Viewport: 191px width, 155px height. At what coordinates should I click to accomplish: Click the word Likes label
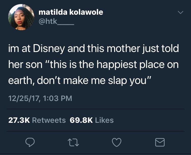104,120
